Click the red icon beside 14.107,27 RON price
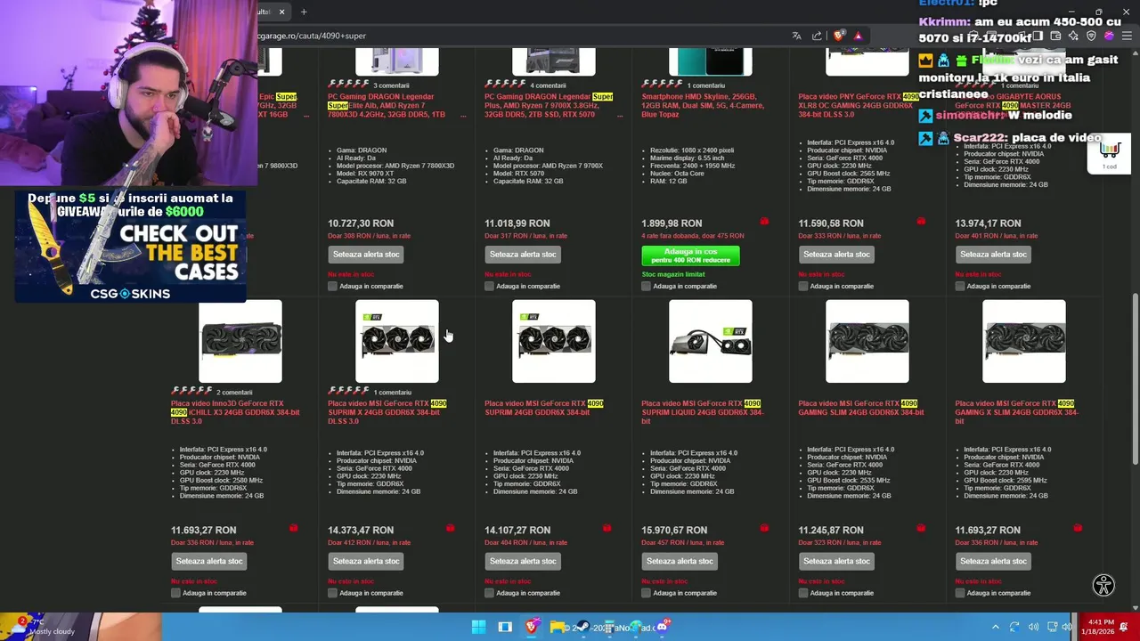1140x641 pixels. point(607,528)
